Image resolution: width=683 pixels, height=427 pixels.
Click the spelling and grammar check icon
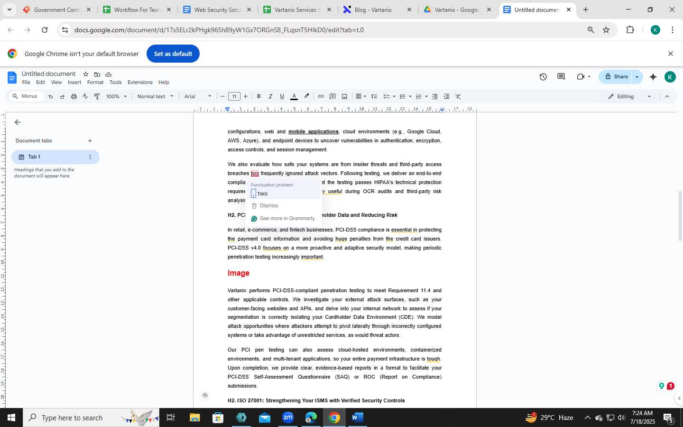coord(85,96)
